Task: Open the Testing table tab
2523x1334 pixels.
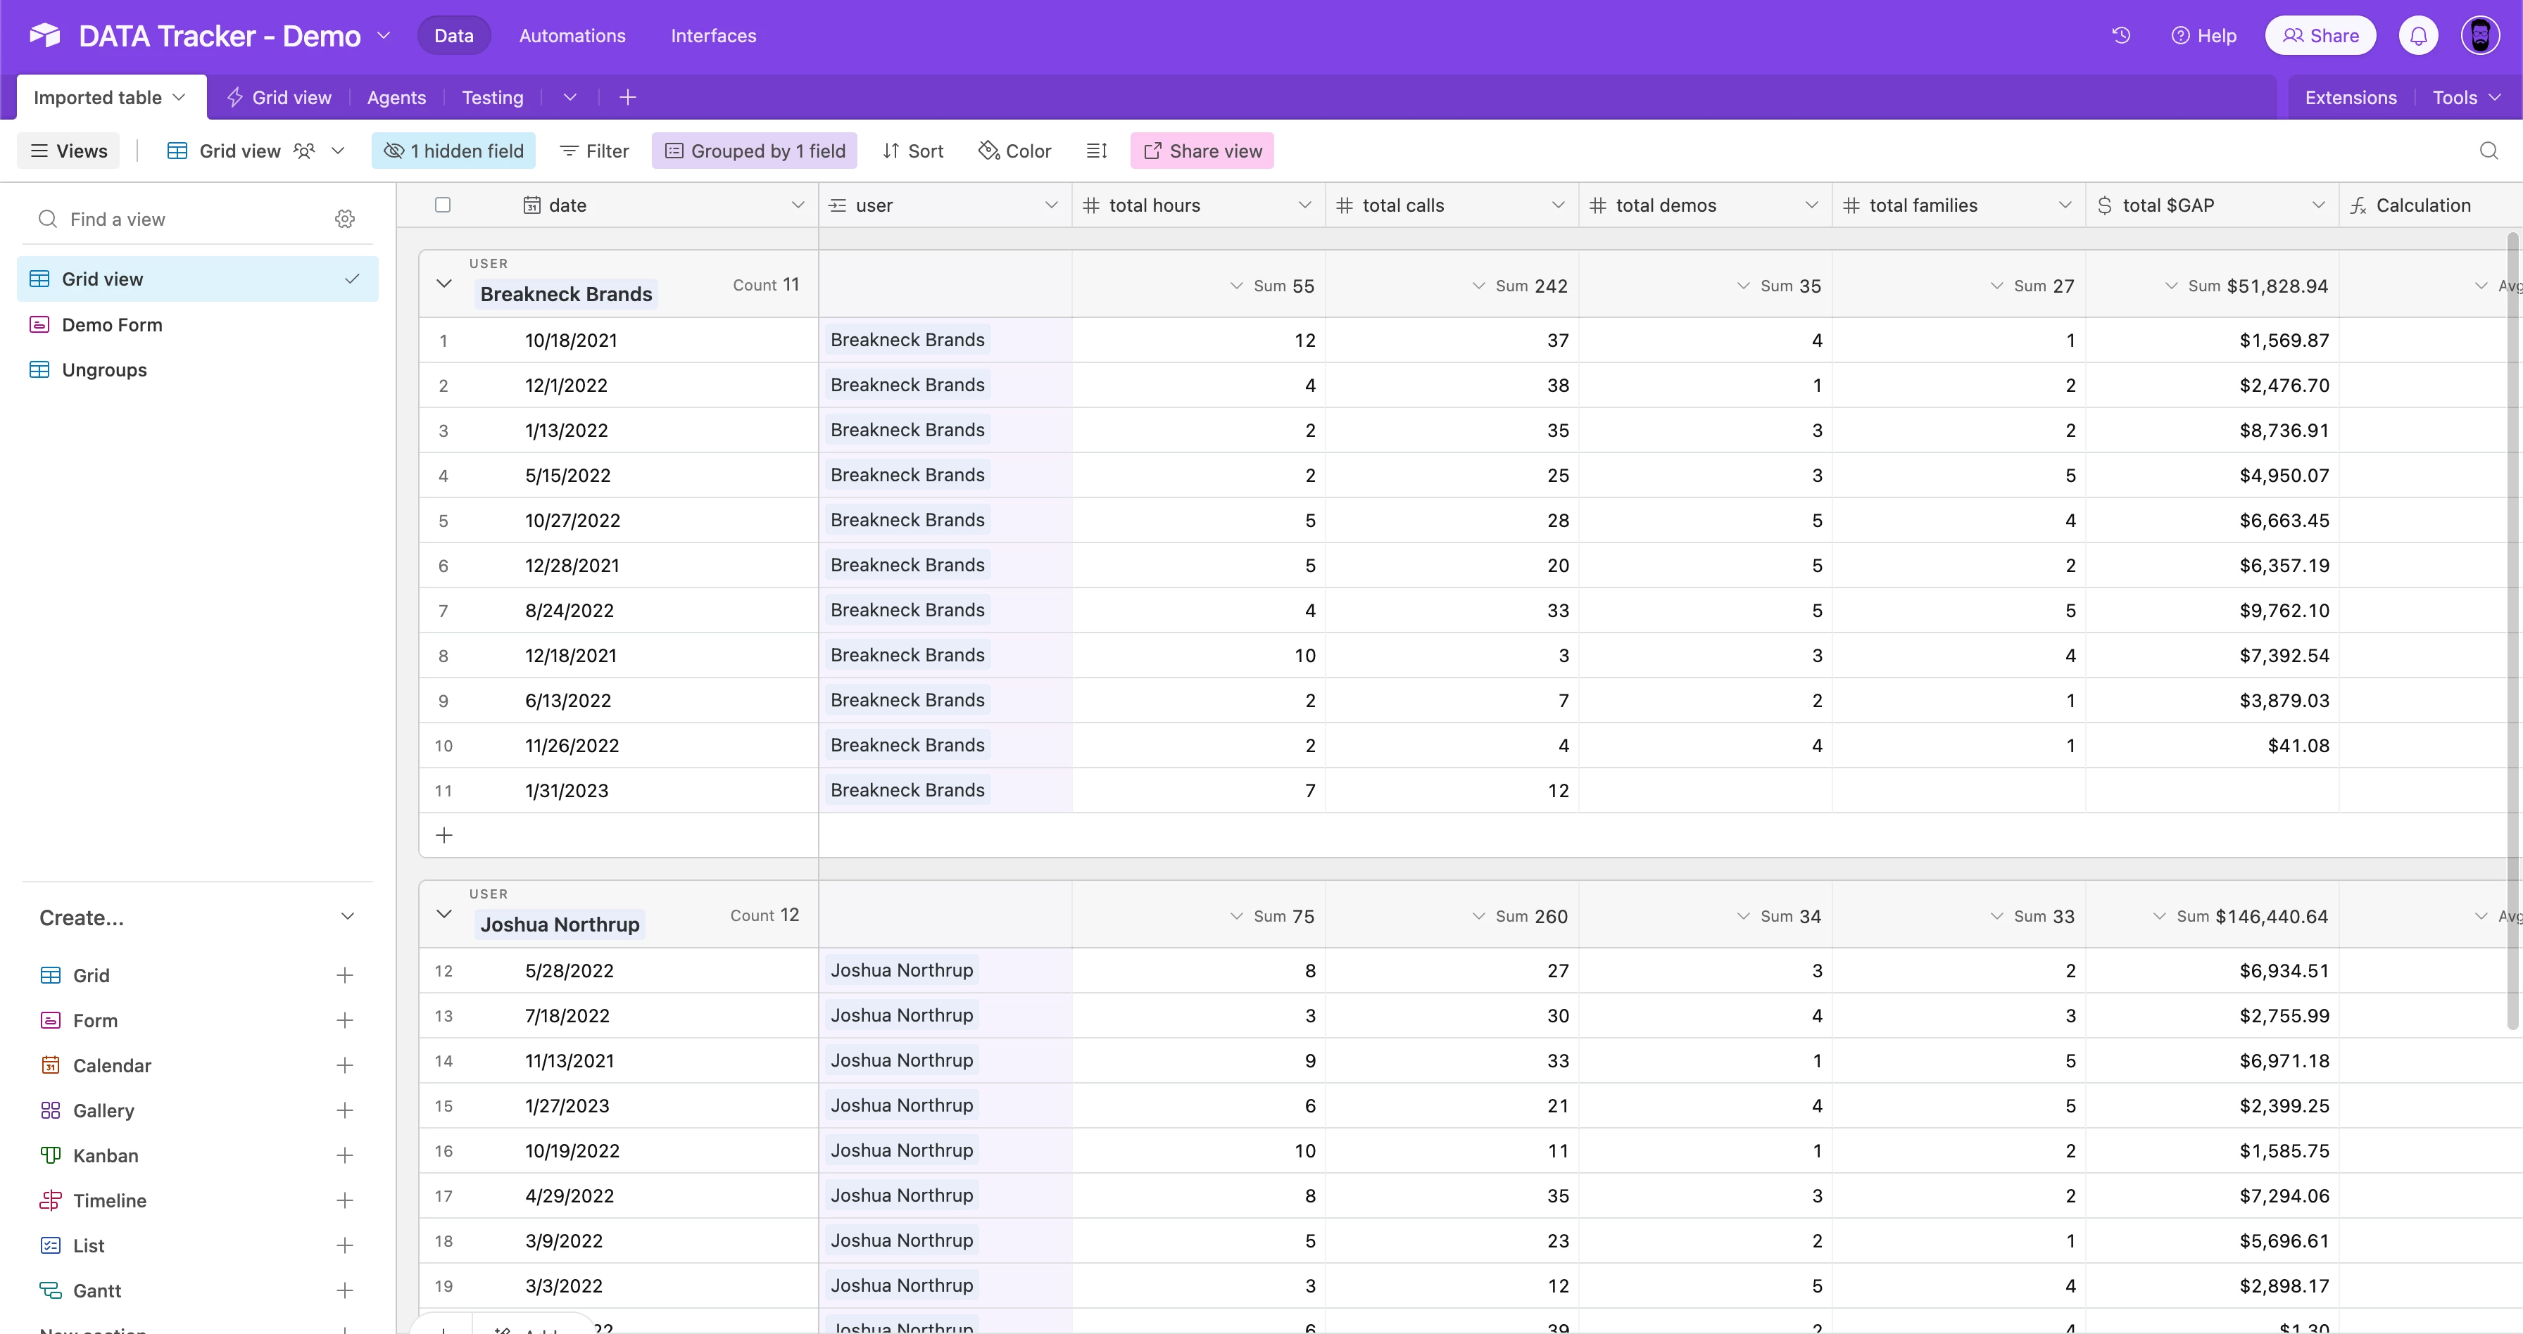Action: [491, 97]
